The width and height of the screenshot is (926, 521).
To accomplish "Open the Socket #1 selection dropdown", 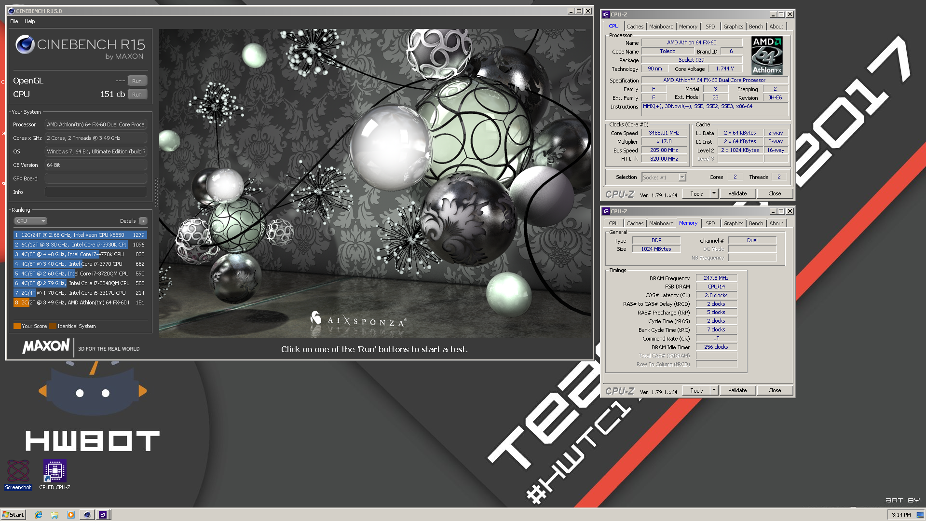I will coord(664,178).
